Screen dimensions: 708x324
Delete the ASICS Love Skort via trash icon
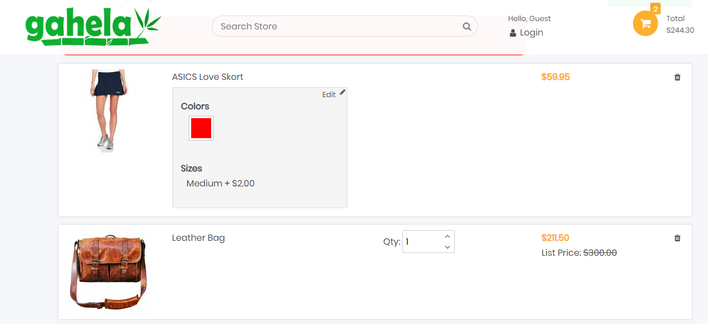click(x=677, y=77)
